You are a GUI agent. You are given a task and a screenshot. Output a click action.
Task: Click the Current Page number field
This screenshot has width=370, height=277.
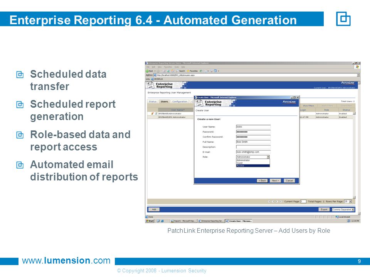coord(303,202)
